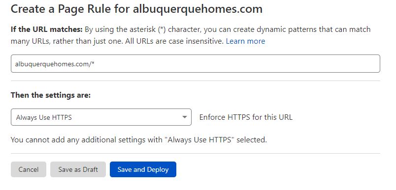This screenshot has width=396, height=190.
Task: Click the 'If the URL matches:' label
Action: [x=47, y=29]
